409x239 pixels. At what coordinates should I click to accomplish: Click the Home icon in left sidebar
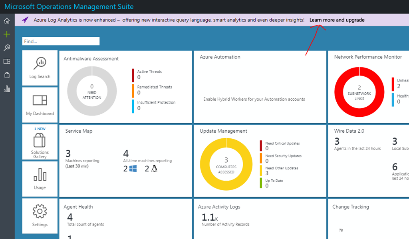click(7, 21)
